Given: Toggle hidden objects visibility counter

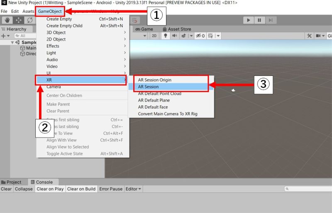Looking at the screenshot, I should [200, 36].
